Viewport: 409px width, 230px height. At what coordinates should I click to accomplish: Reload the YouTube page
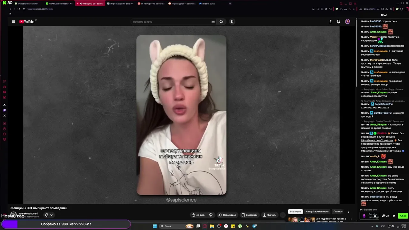[x=19, y=9]
